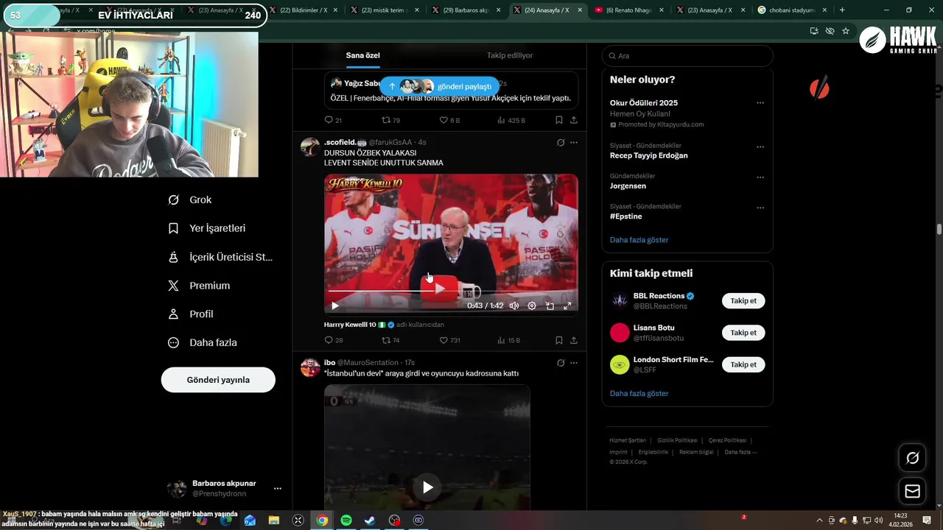Open options for #Epstine trend

(760, 208)
